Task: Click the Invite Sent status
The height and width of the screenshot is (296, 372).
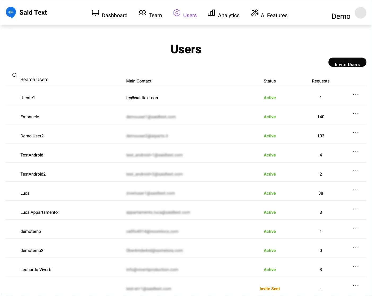Action: click(270, 289)
